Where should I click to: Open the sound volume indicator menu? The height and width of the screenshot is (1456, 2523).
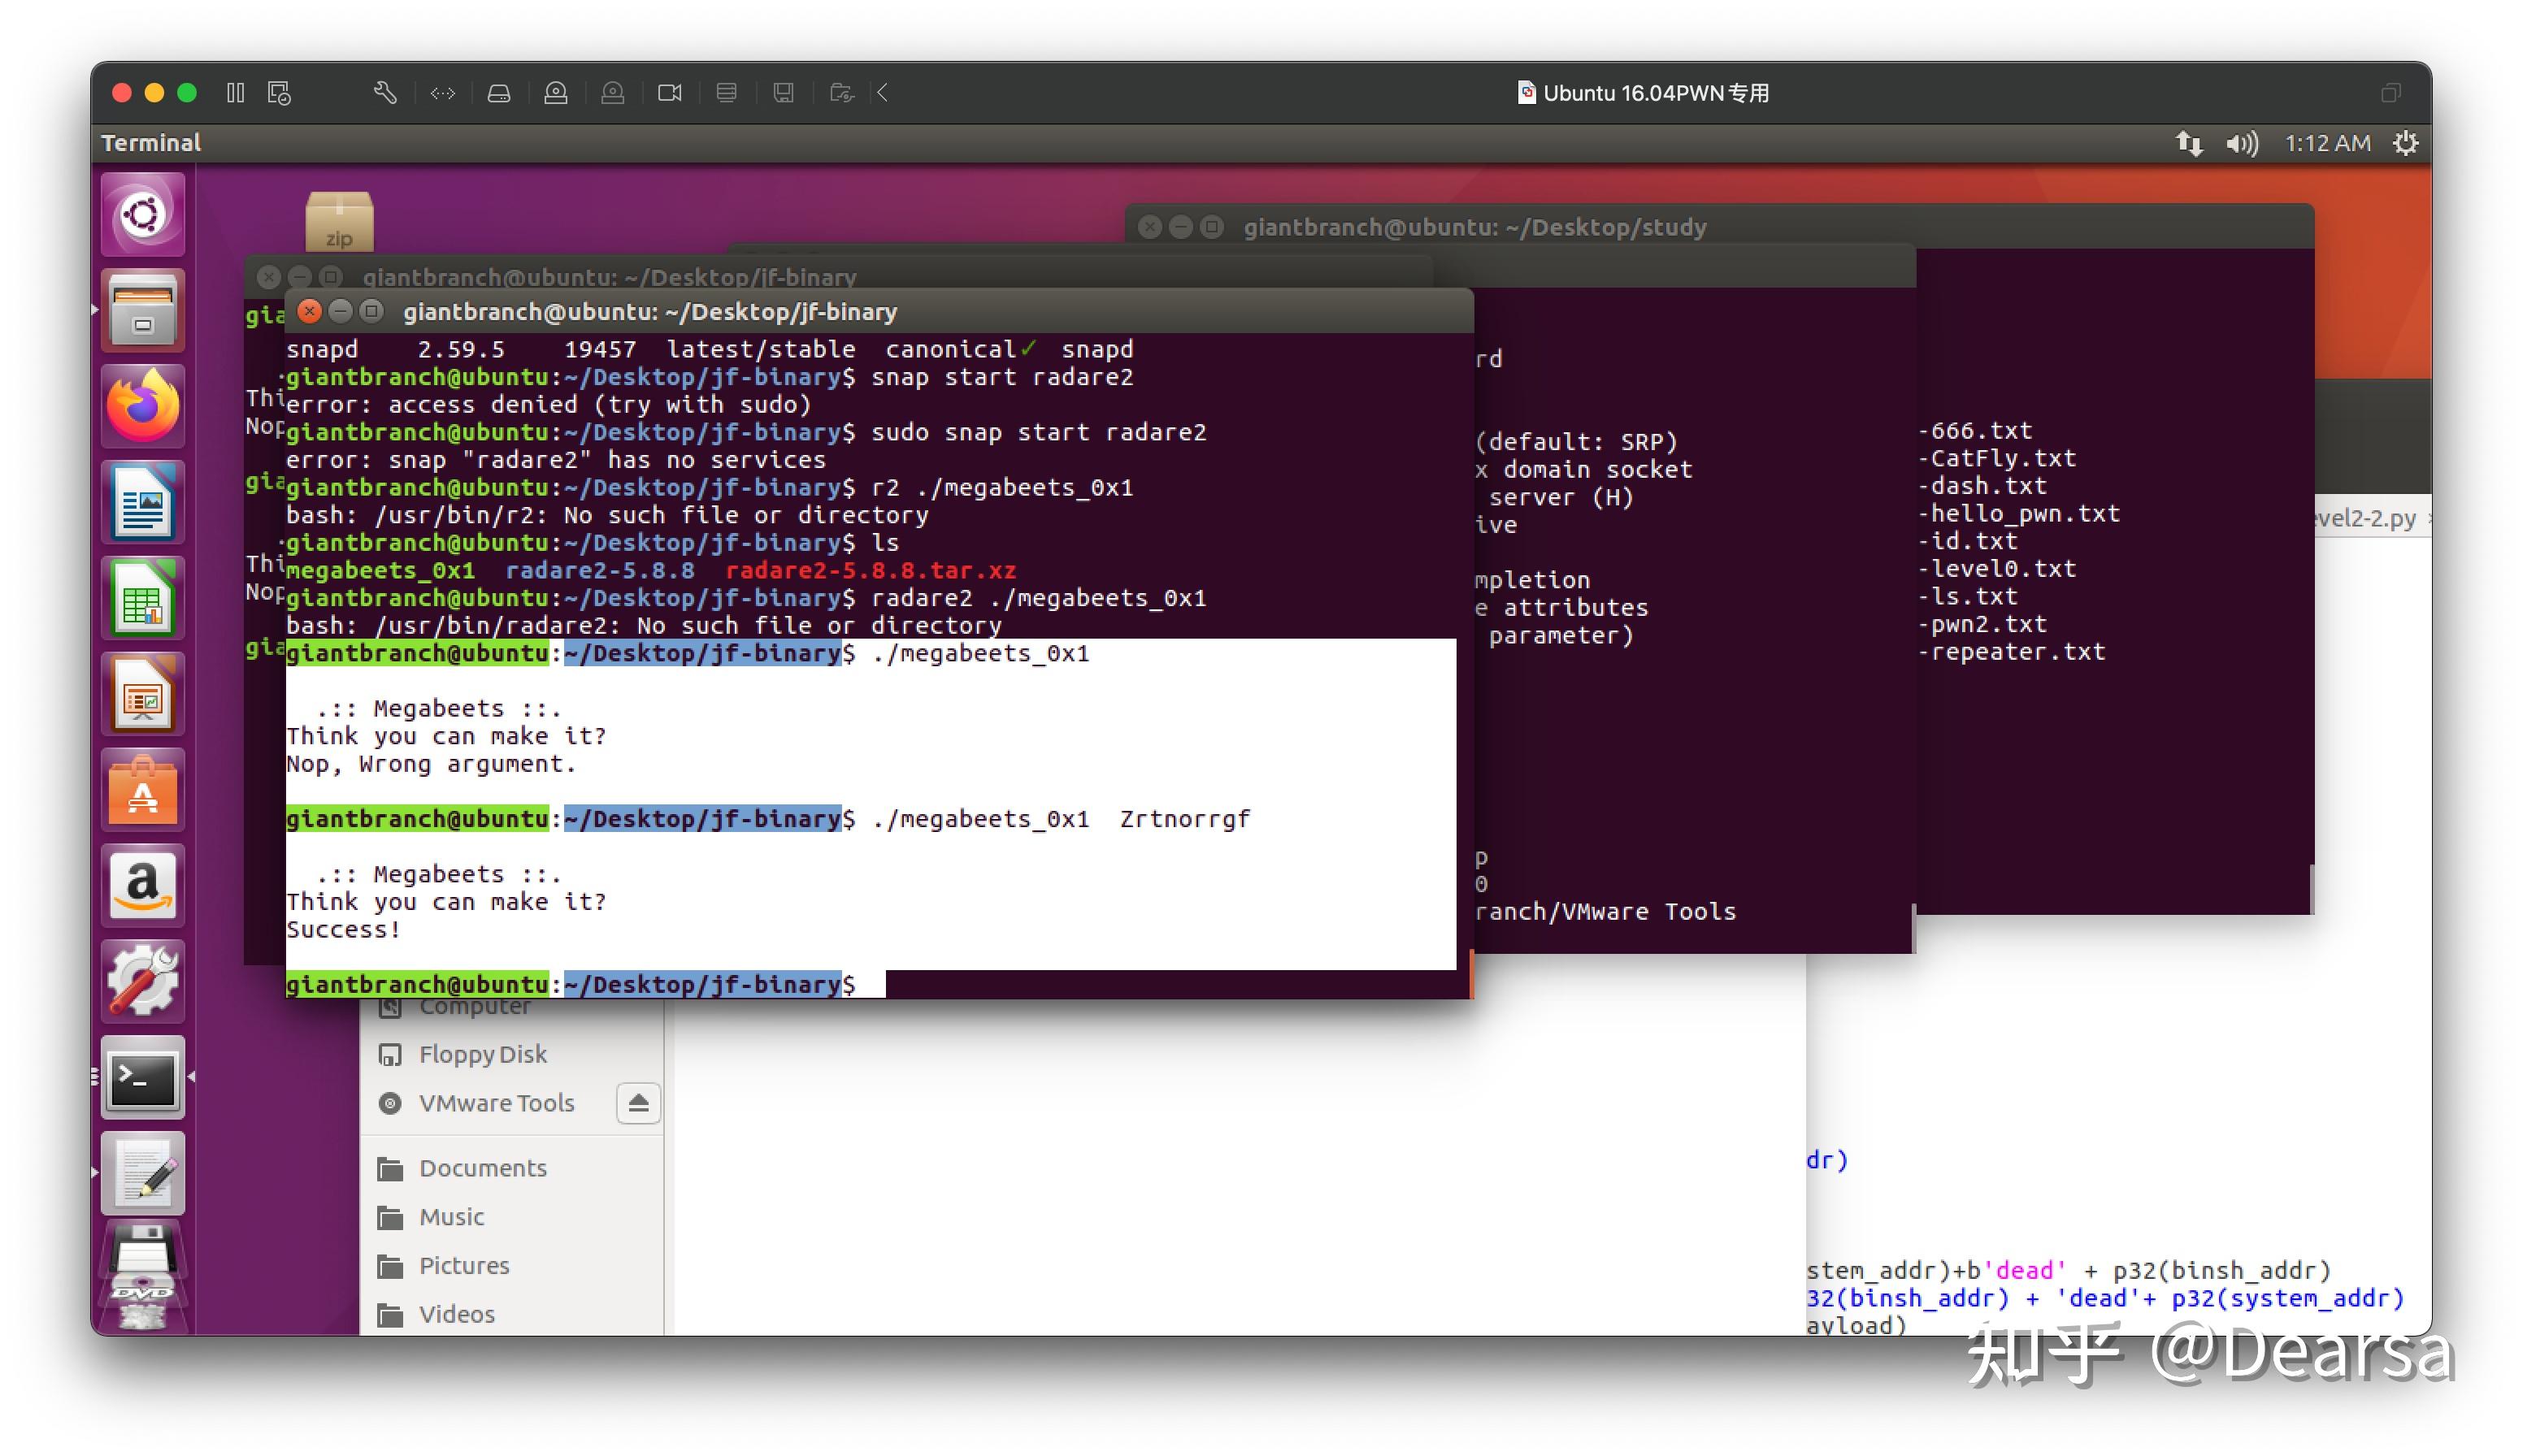click(2241, 144)
